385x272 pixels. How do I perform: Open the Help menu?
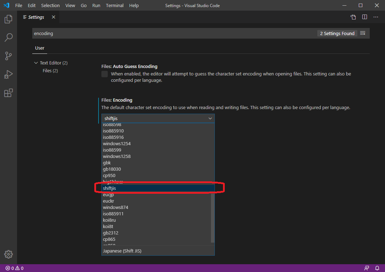click(x=134, y=5)
